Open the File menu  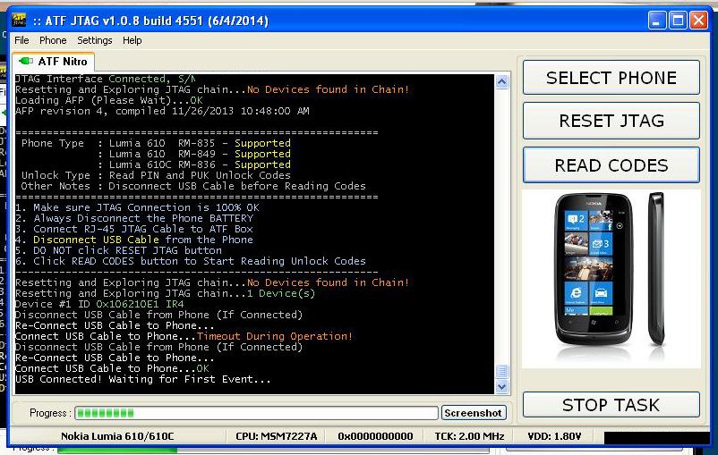tap(21, 40)
